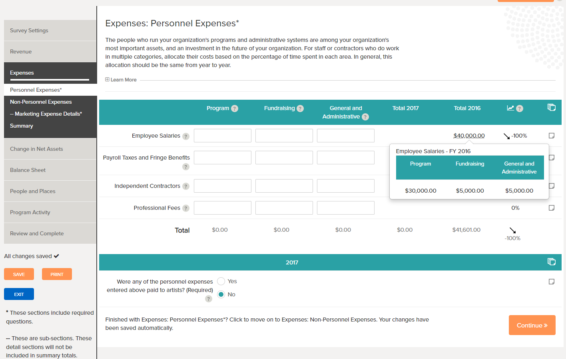
Task: Click the Independent Contractors help icon
Action: tap(185, 186)
